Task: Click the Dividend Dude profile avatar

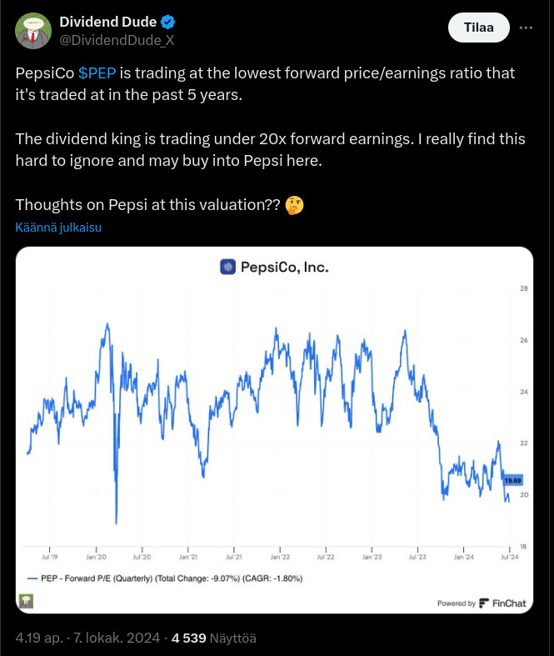Action: tap(33, 30)
